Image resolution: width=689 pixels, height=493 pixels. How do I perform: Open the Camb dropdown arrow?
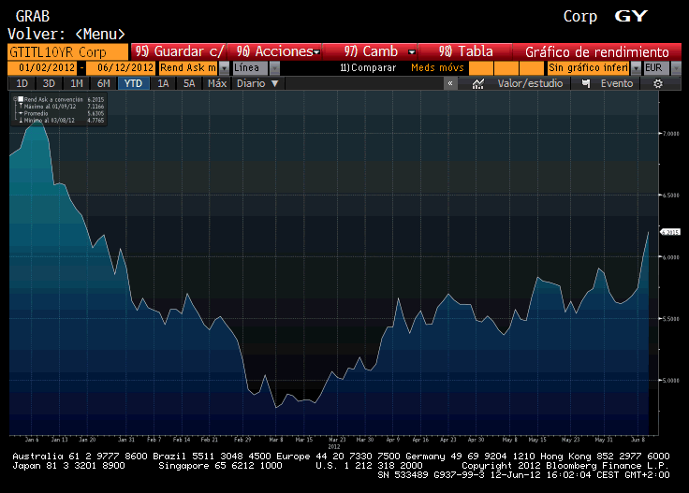click(x=412, y=52)
